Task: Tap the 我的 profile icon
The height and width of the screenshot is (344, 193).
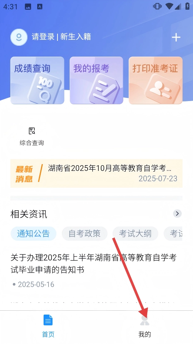Action: pyautogui.click(x=145, y=320)
